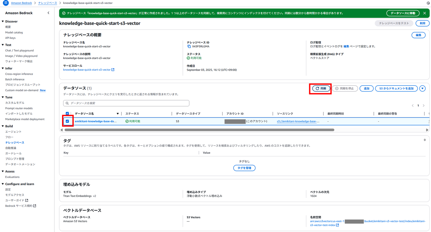The width and height of the screenshot is (431, 232).
Task: Open the service role link
Action: point(87,70)
